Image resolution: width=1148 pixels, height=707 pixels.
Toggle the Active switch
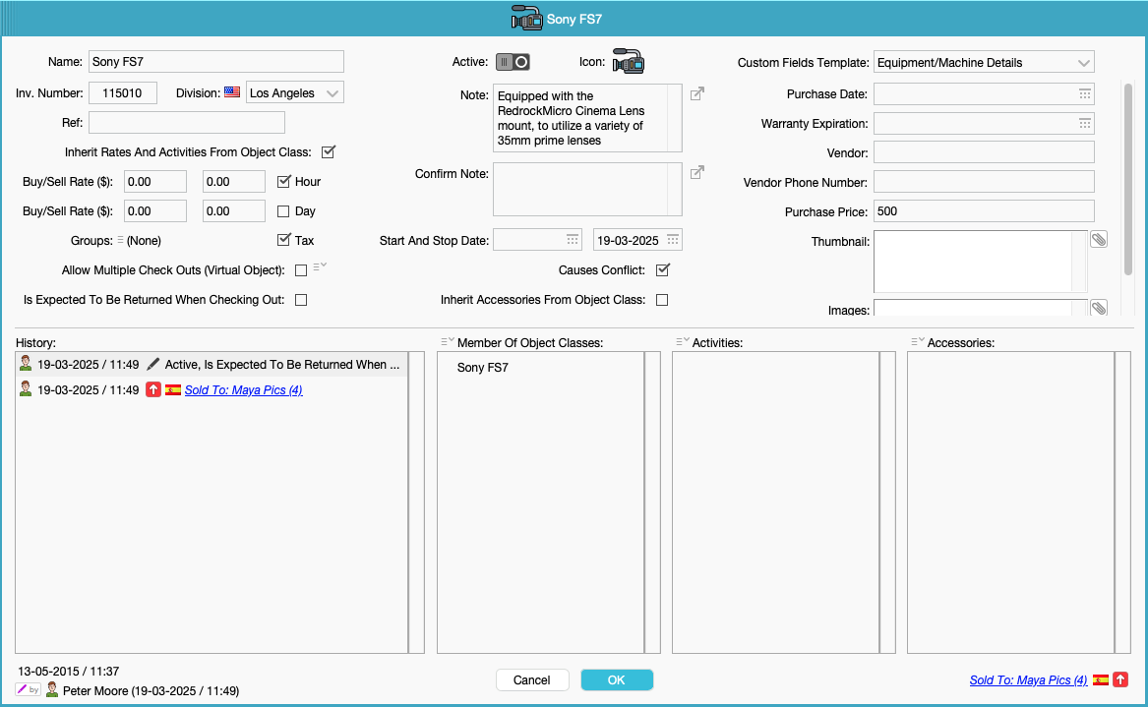pyautogui.click(x=513, y=62)
